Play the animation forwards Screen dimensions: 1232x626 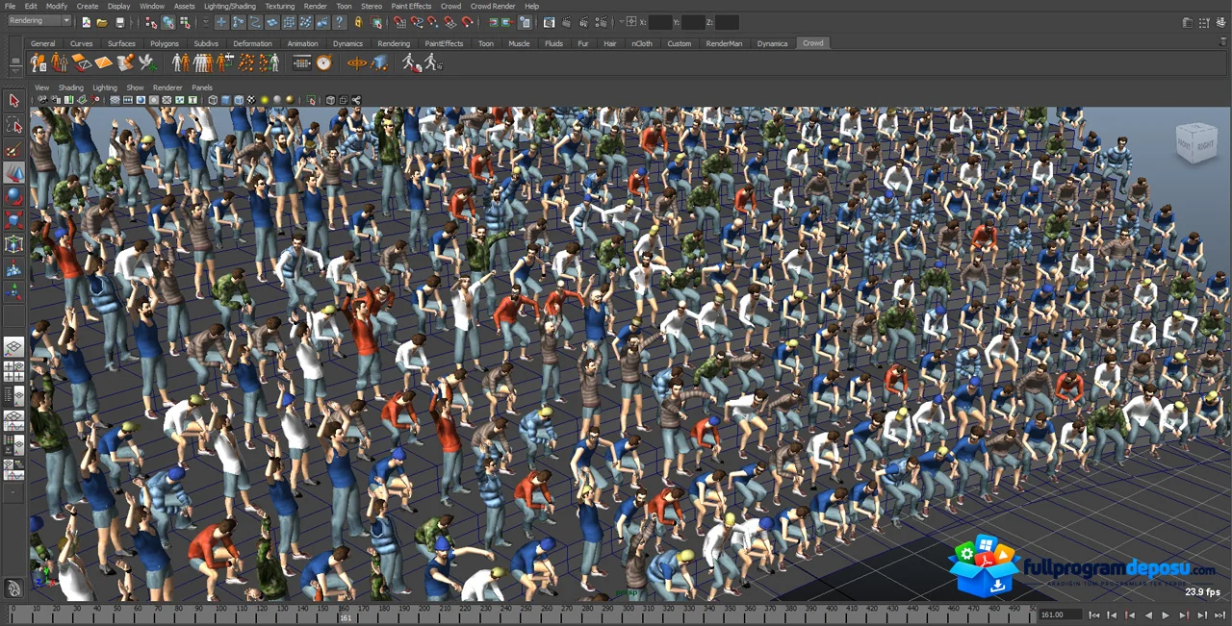pos(1166,614)
